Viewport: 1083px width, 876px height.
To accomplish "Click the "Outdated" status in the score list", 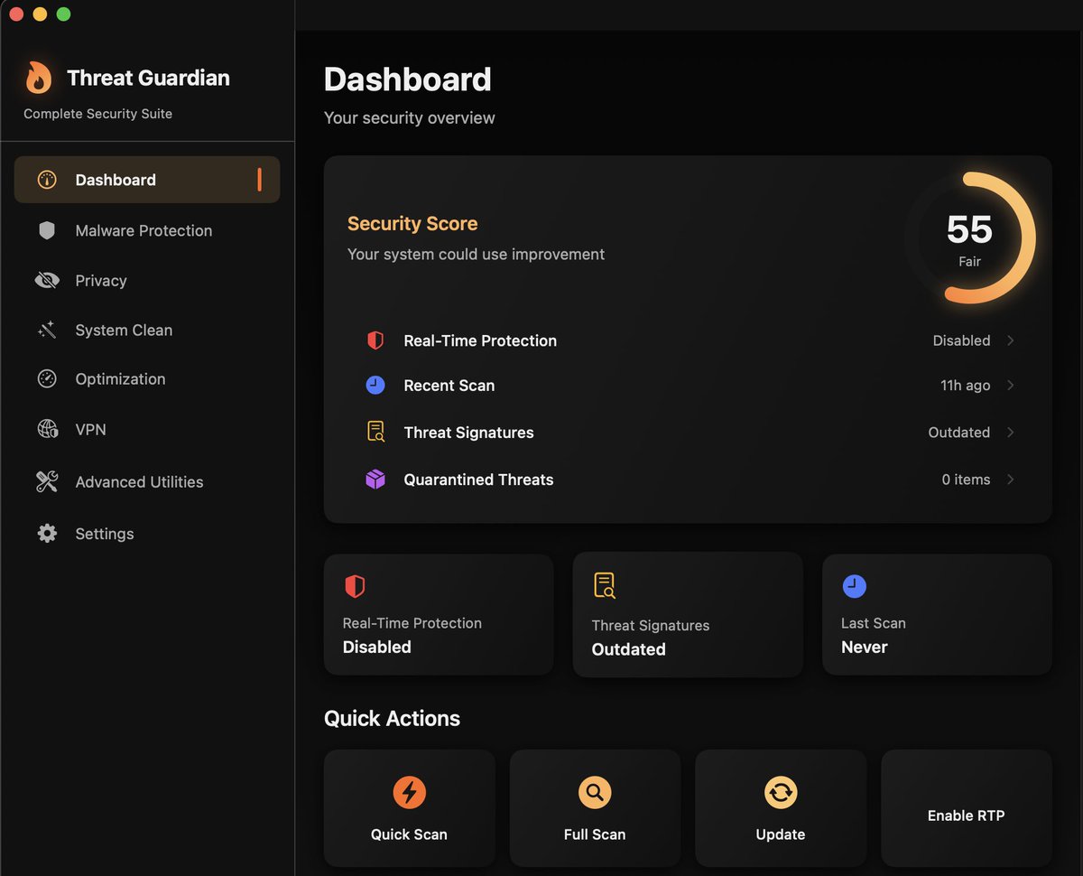I will [x=958, y=433].
